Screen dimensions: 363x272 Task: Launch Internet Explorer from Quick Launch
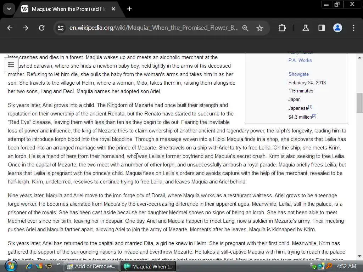pos(29,266)
